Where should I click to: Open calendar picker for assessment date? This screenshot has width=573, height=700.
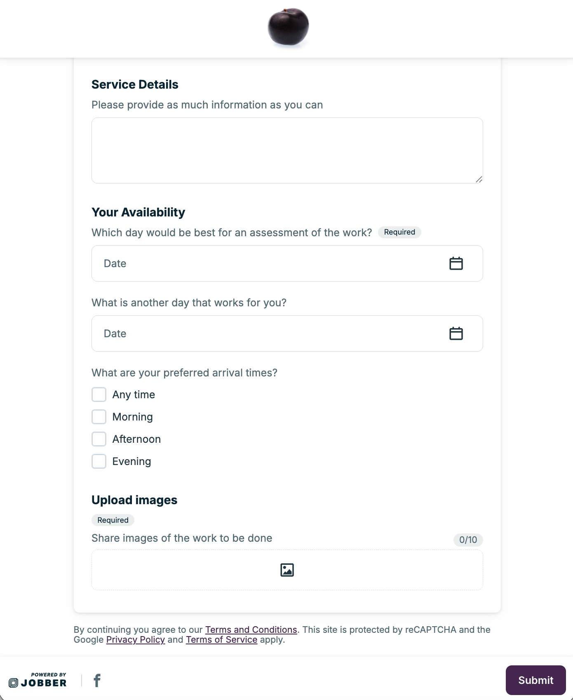click(x=456, y=263)
